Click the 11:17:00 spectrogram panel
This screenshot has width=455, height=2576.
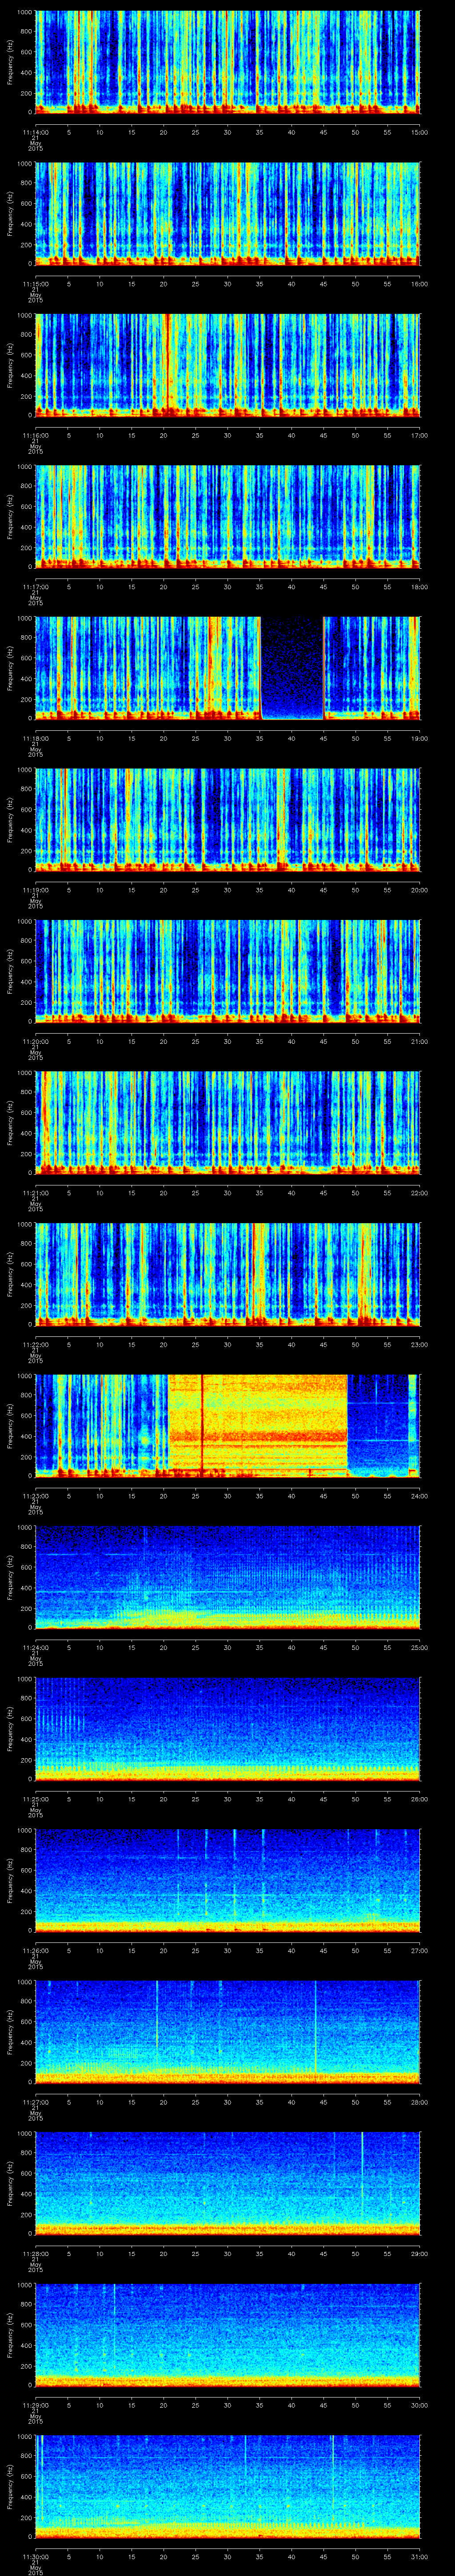[x=227, y=516]
